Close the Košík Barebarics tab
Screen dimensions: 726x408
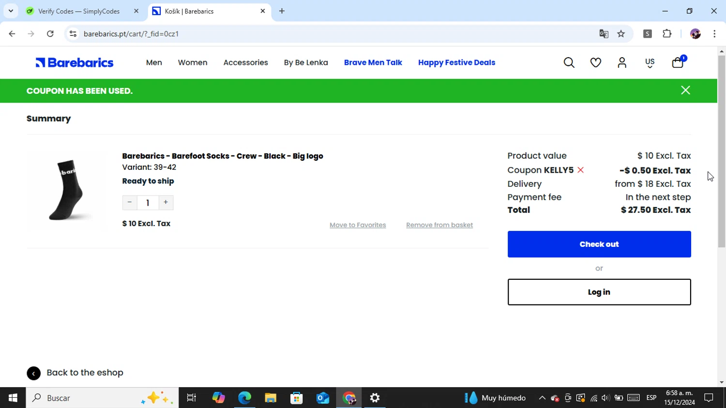tap(263, 11)
